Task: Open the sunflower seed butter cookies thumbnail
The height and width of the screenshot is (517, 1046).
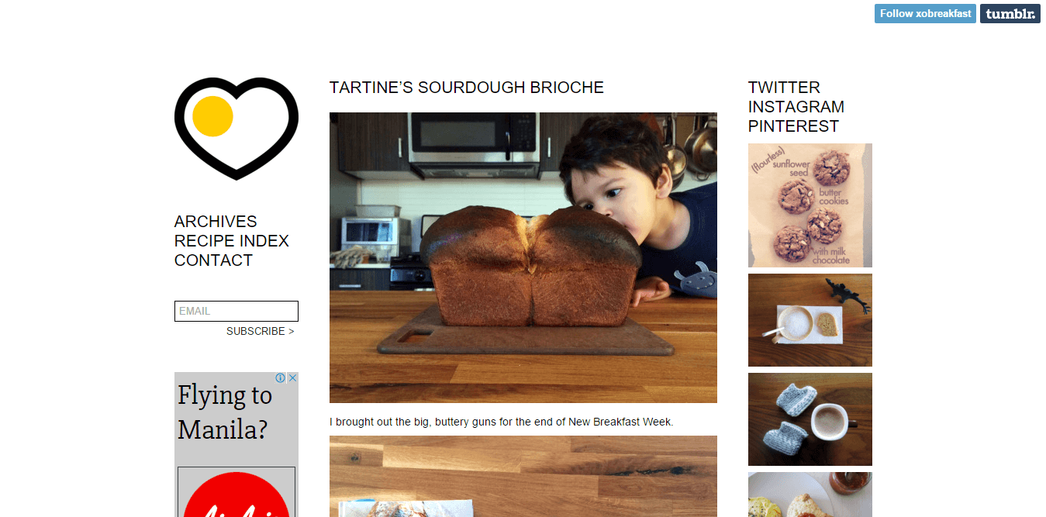Action: pos(810,205)
